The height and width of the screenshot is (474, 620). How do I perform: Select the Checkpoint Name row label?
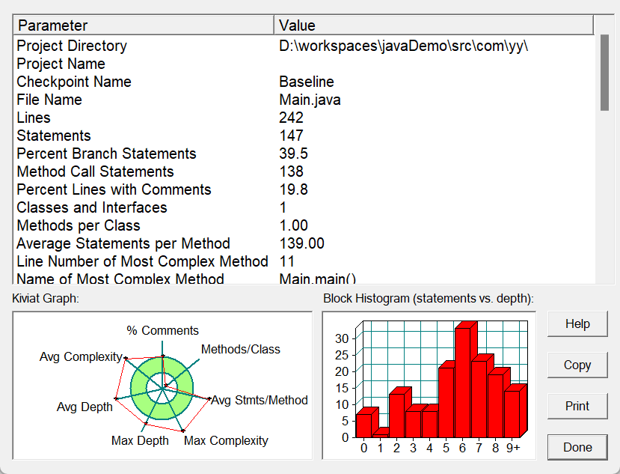[x=74, y=82]
